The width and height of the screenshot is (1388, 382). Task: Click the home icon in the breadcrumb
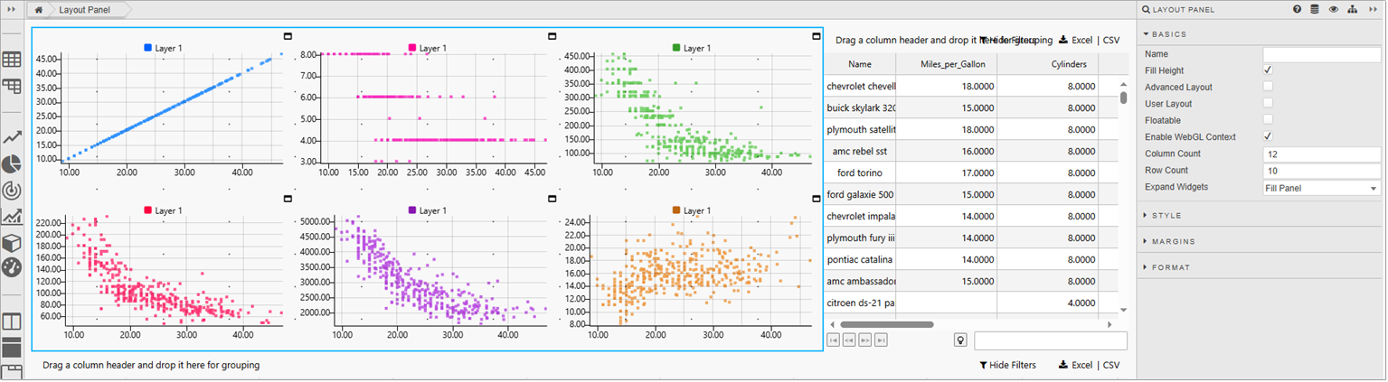point(38,9)
